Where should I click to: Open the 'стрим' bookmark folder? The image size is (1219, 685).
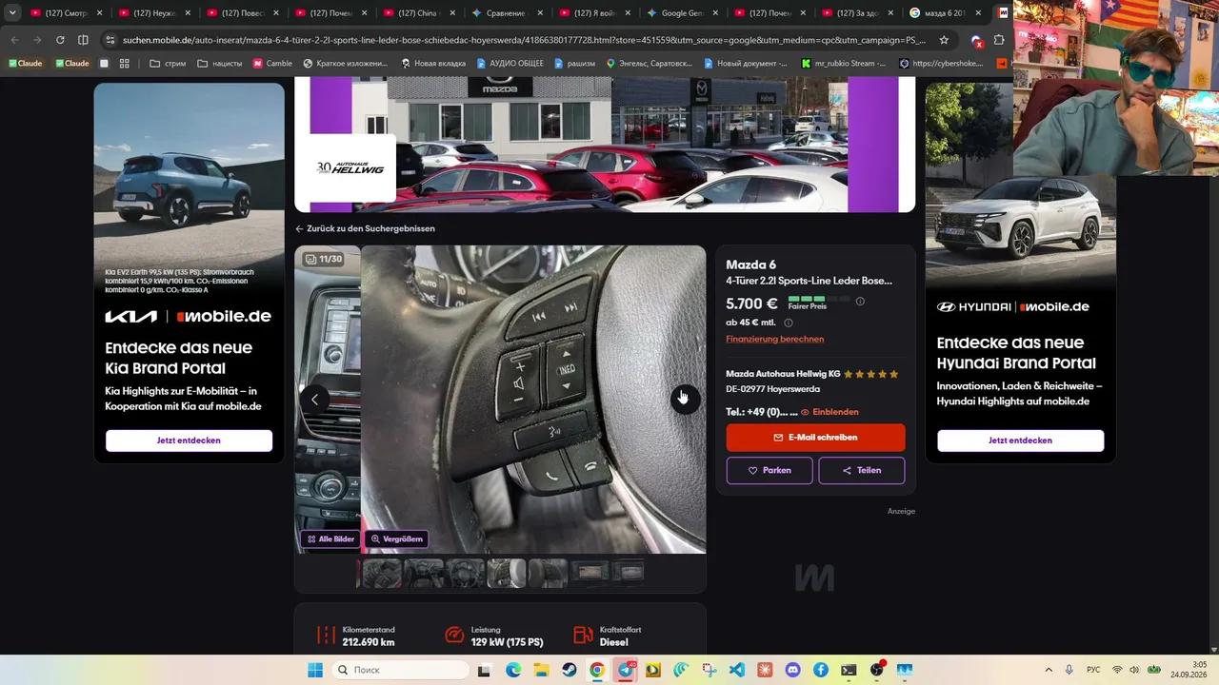point(168,64)
